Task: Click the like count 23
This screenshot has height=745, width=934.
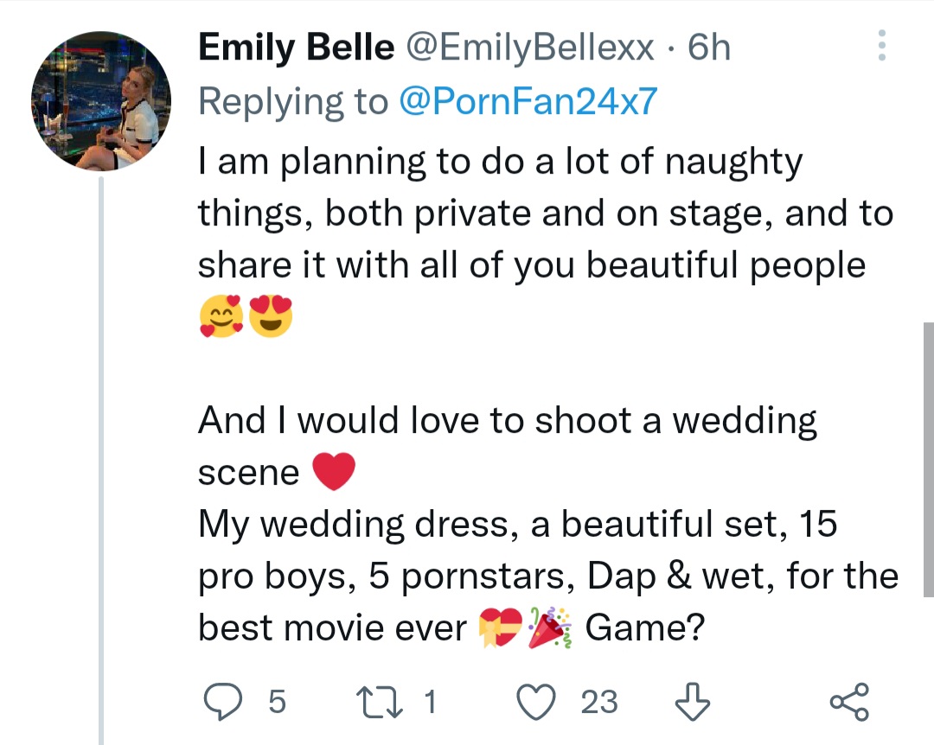Action: coord(599,702)
